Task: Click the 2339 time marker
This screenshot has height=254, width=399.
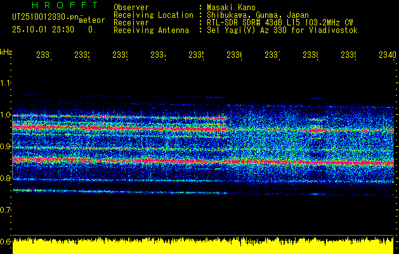Action: (x=348, y=55)
